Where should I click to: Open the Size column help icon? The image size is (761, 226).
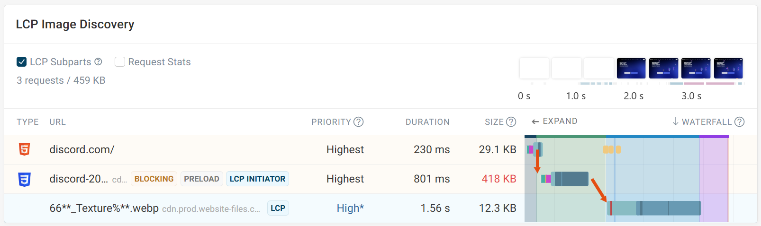click(x=511, y=122)
